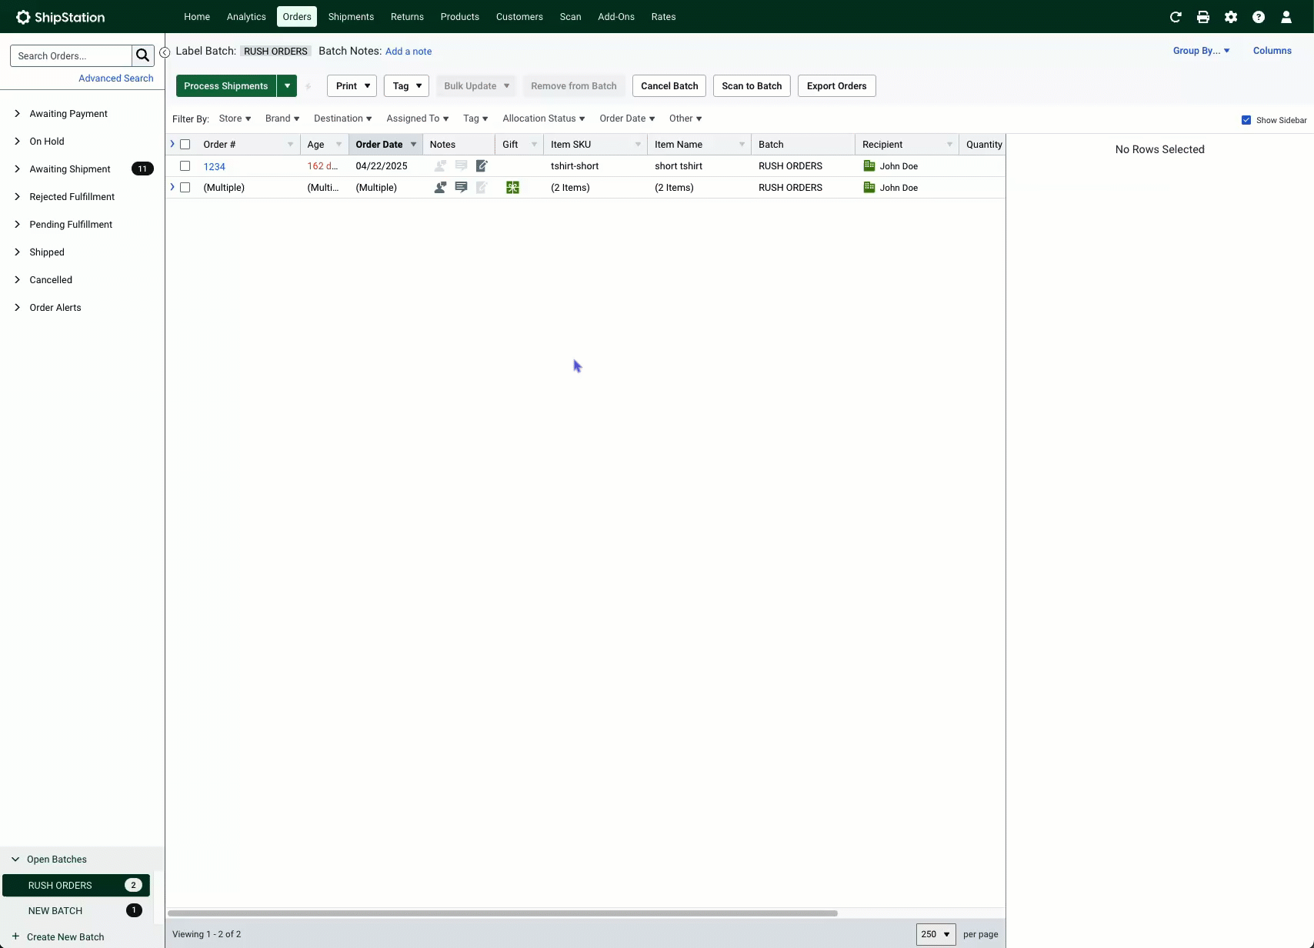The height and width of the screenshot is (948, 1314).
Task: Open internal notes speech bubble for the Multiple order
Action: click(x=461, y=187)
